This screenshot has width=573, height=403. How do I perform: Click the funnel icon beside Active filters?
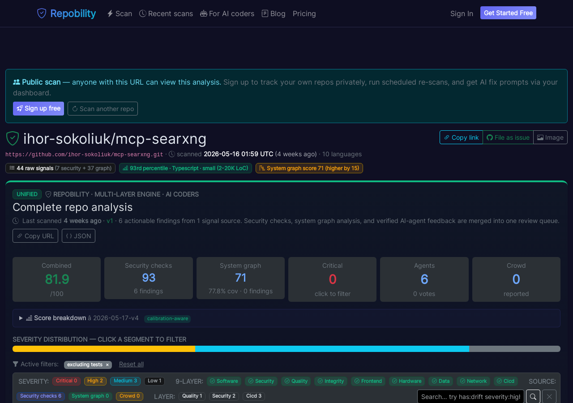tap(16, 364)
